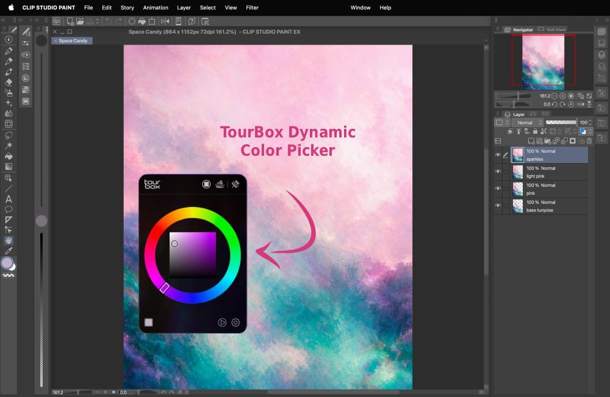This screenshot has width=610, height=397.
Task: Hide the pink layer
Action: tap(498, 189)
